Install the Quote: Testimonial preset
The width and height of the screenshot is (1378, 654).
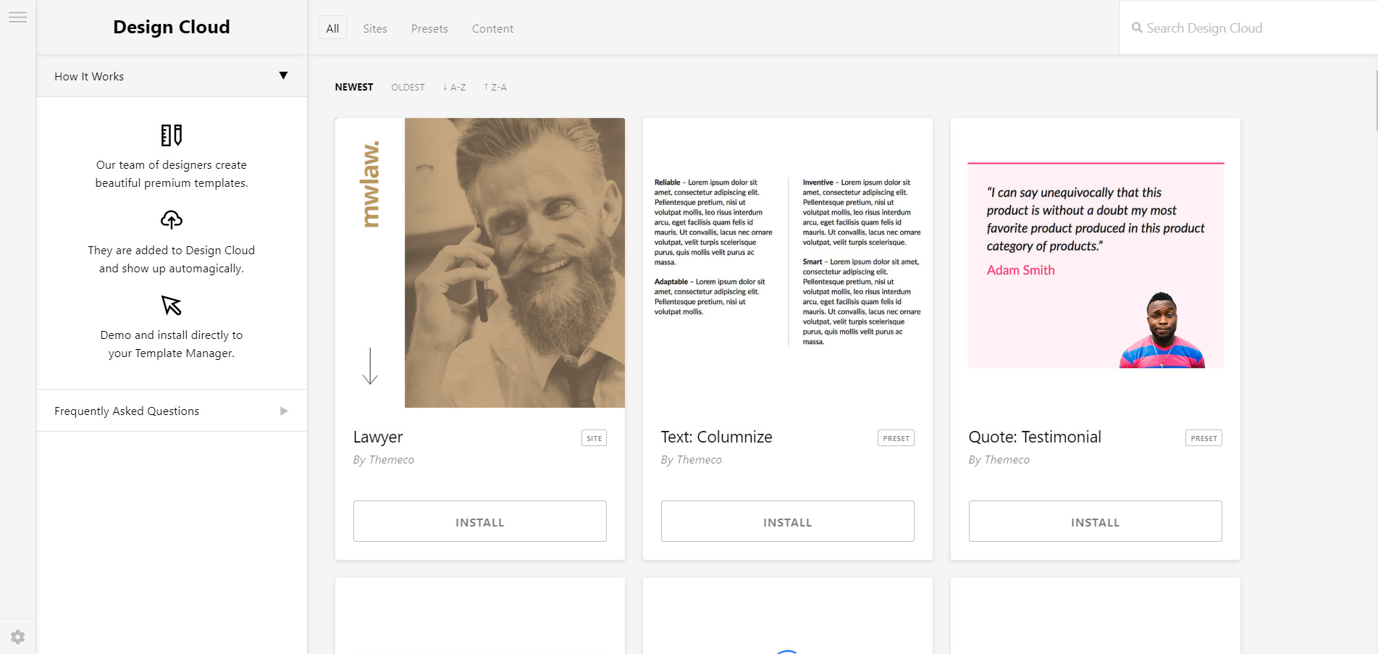[x=1096, y=521]
